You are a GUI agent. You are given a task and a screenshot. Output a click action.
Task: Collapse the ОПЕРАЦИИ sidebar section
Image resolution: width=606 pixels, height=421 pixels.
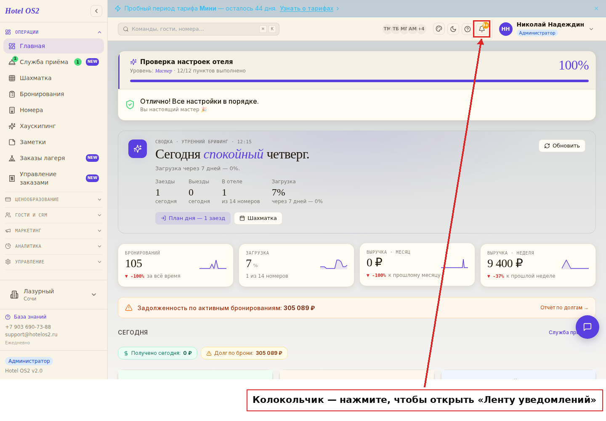(53, 32)
